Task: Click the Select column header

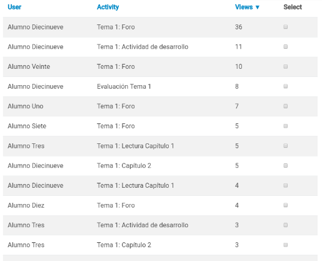Action: click(293, 7)
